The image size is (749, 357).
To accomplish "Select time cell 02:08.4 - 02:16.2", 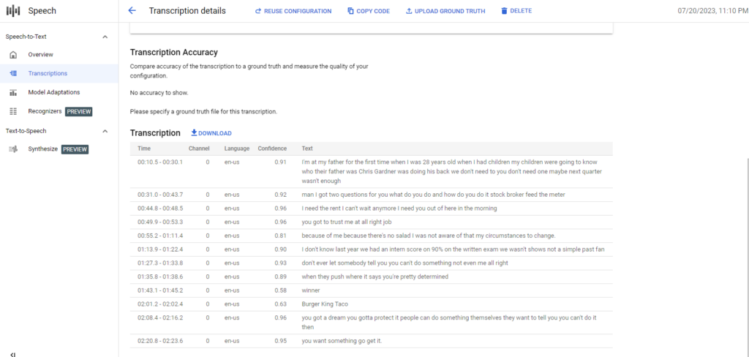I will point(160,317).
